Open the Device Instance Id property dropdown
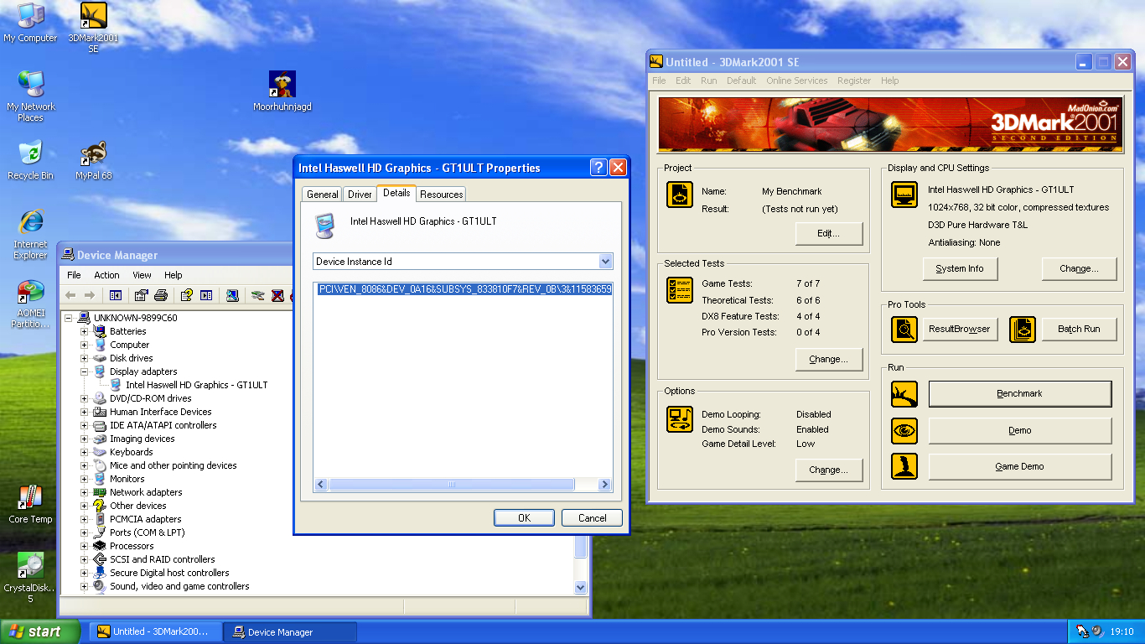The width and height of the screenshot is (1145, 644). pyautogui.click(x=606, y=262)
